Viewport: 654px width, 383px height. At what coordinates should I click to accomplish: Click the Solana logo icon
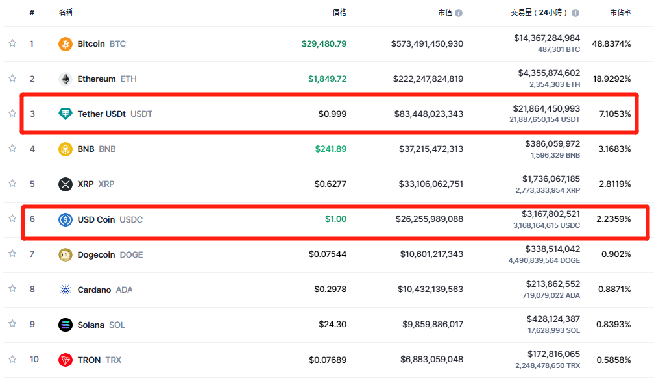(66, 325)
